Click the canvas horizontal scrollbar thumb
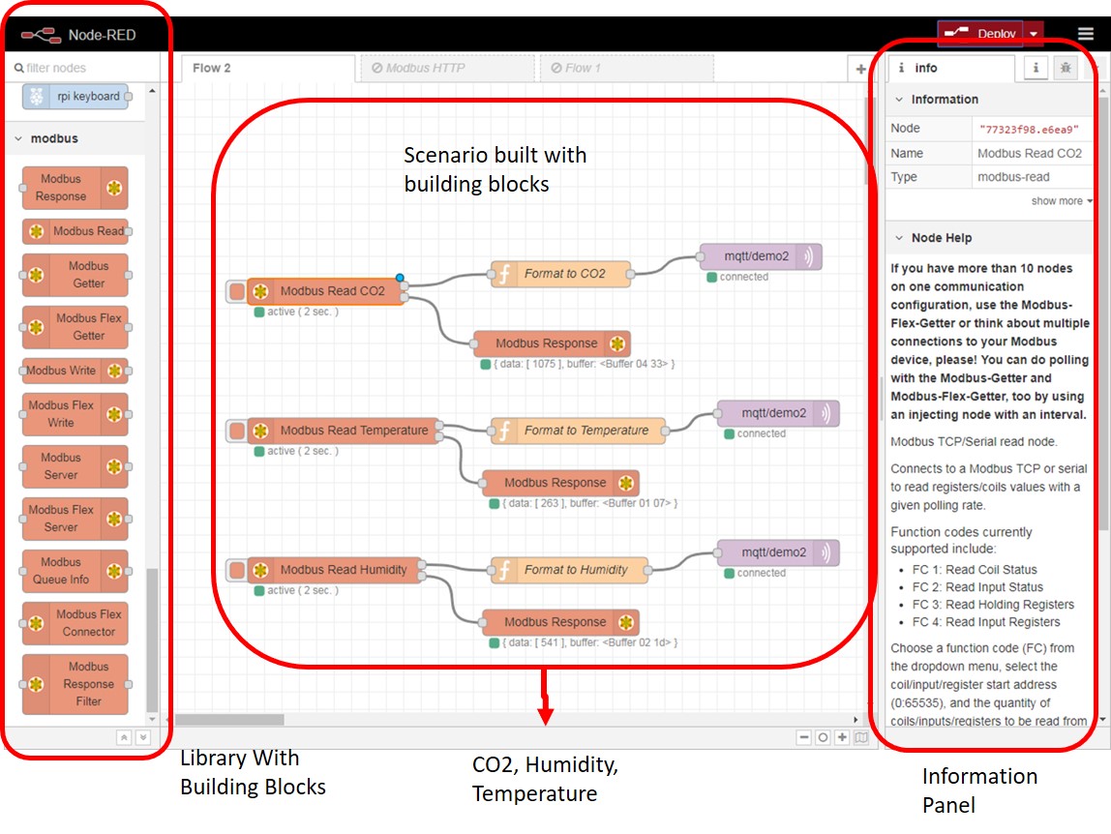 229,720
